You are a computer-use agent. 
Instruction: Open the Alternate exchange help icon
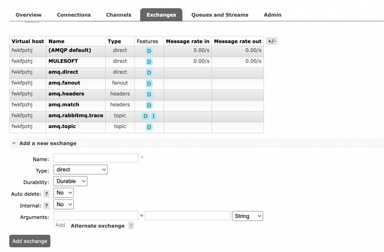coord(130,226)
